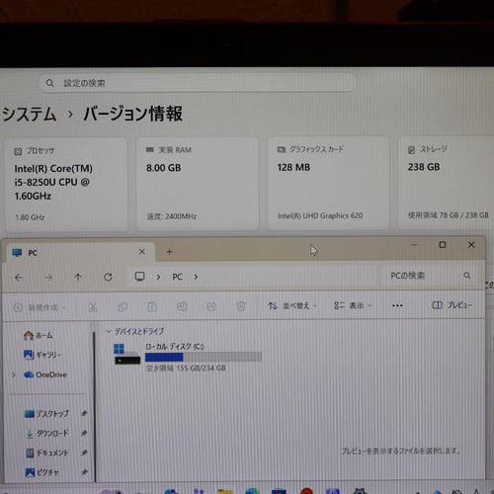494x494 pixels.
Task: Open ギャラリー in the navigation pane
Action: click(42, 355)
